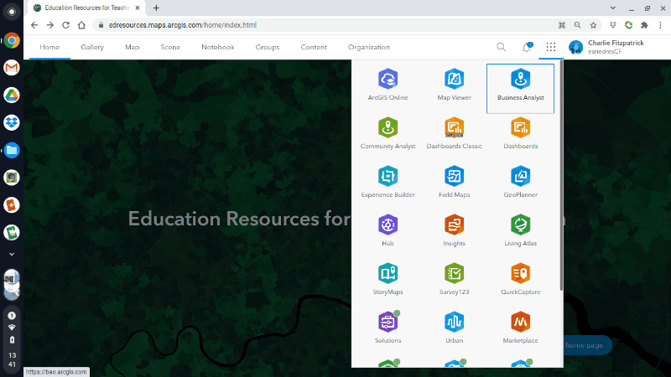The image size is (671, 377).
Task: Open Gmail from the shelf
Action: pos(12,68)
